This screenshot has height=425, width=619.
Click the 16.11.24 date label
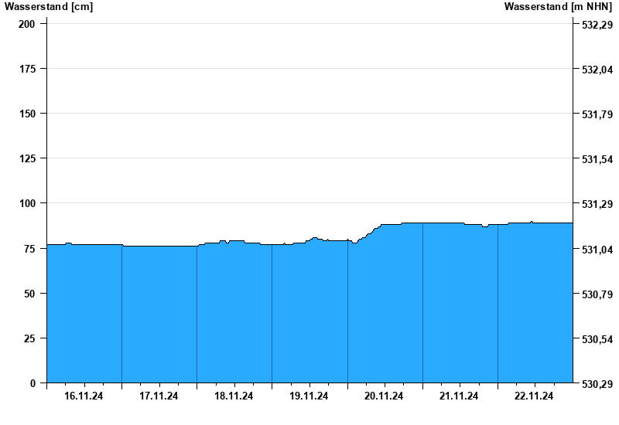[84, 396]
